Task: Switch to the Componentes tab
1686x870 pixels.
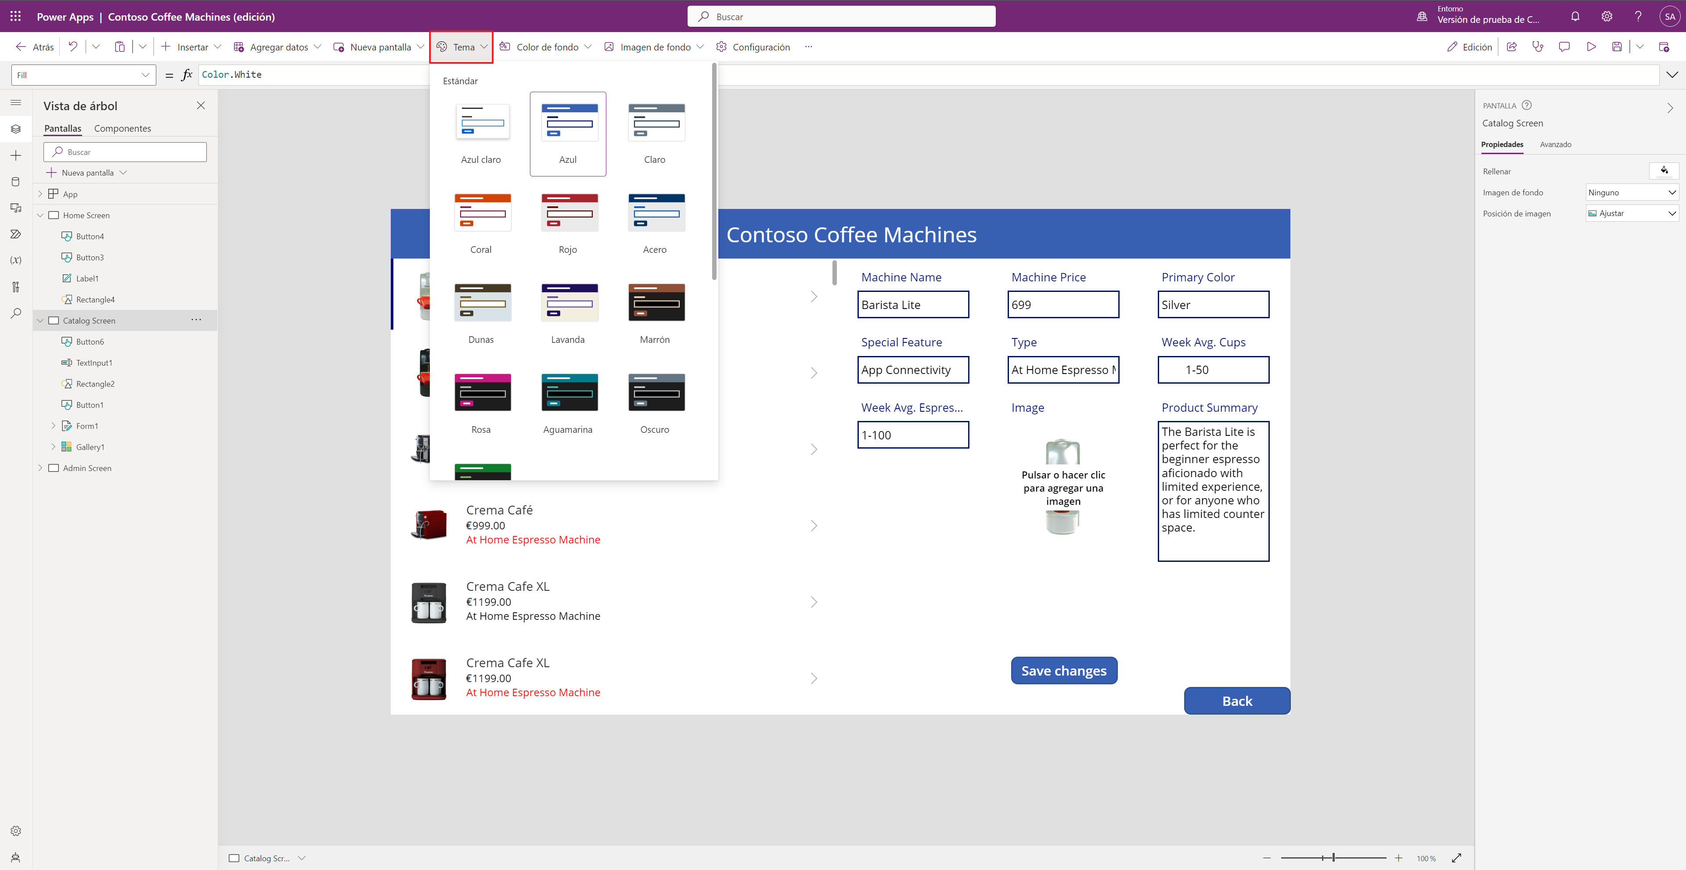Action: [x=122, y=128]
